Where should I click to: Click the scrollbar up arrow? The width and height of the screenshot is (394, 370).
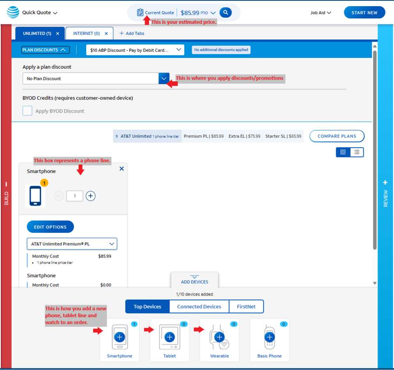click(375, 46)
